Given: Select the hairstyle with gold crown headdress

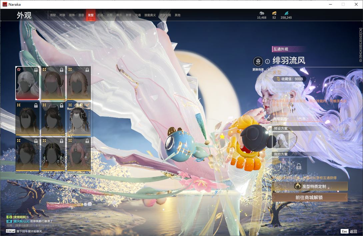Looking at the screenshot, I should pos(79,119).
